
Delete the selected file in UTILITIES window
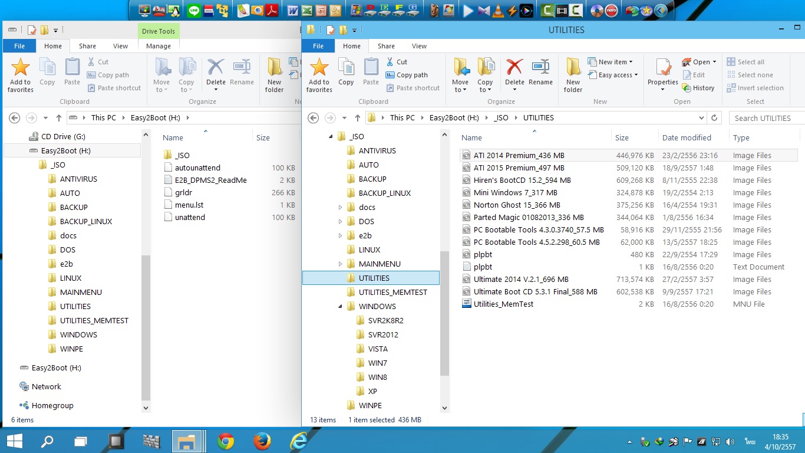(x=514, y=75)
